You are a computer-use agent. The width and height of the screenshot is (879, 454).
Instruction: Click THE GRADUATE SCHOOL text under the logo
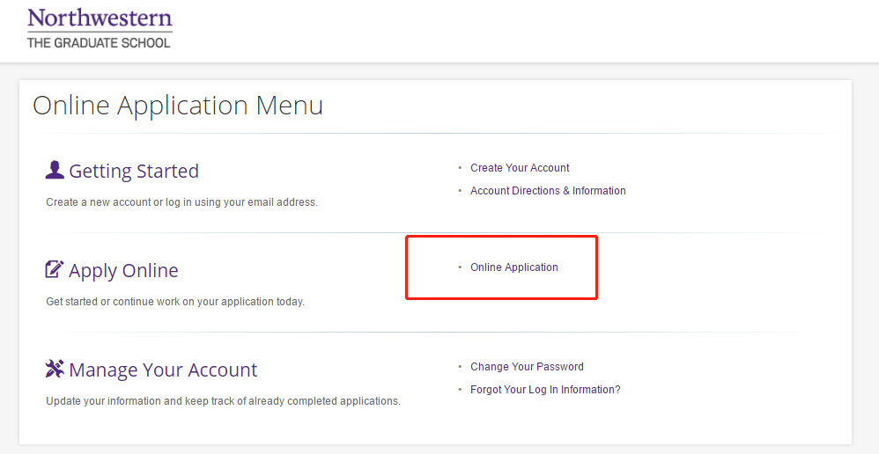99,42
